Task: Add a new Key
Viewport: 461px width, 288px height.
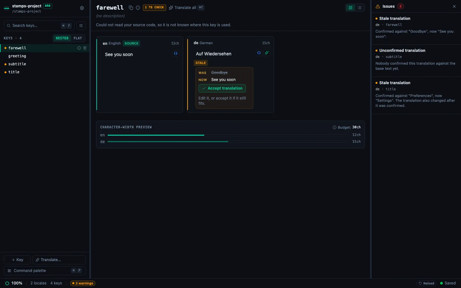Action: (17, 260)
